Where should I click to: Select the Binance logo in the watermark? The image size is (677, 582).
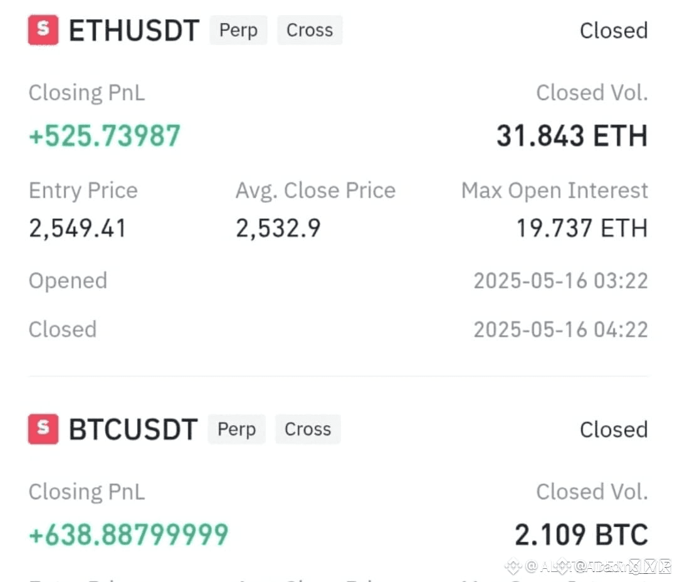[515, 566]
